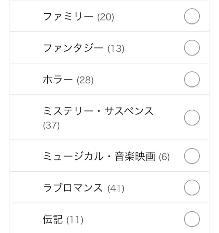Choose the ホラー radio circle
Viewport: 219px width, 233px height.
pyautogui.click(x=192, y=79)
